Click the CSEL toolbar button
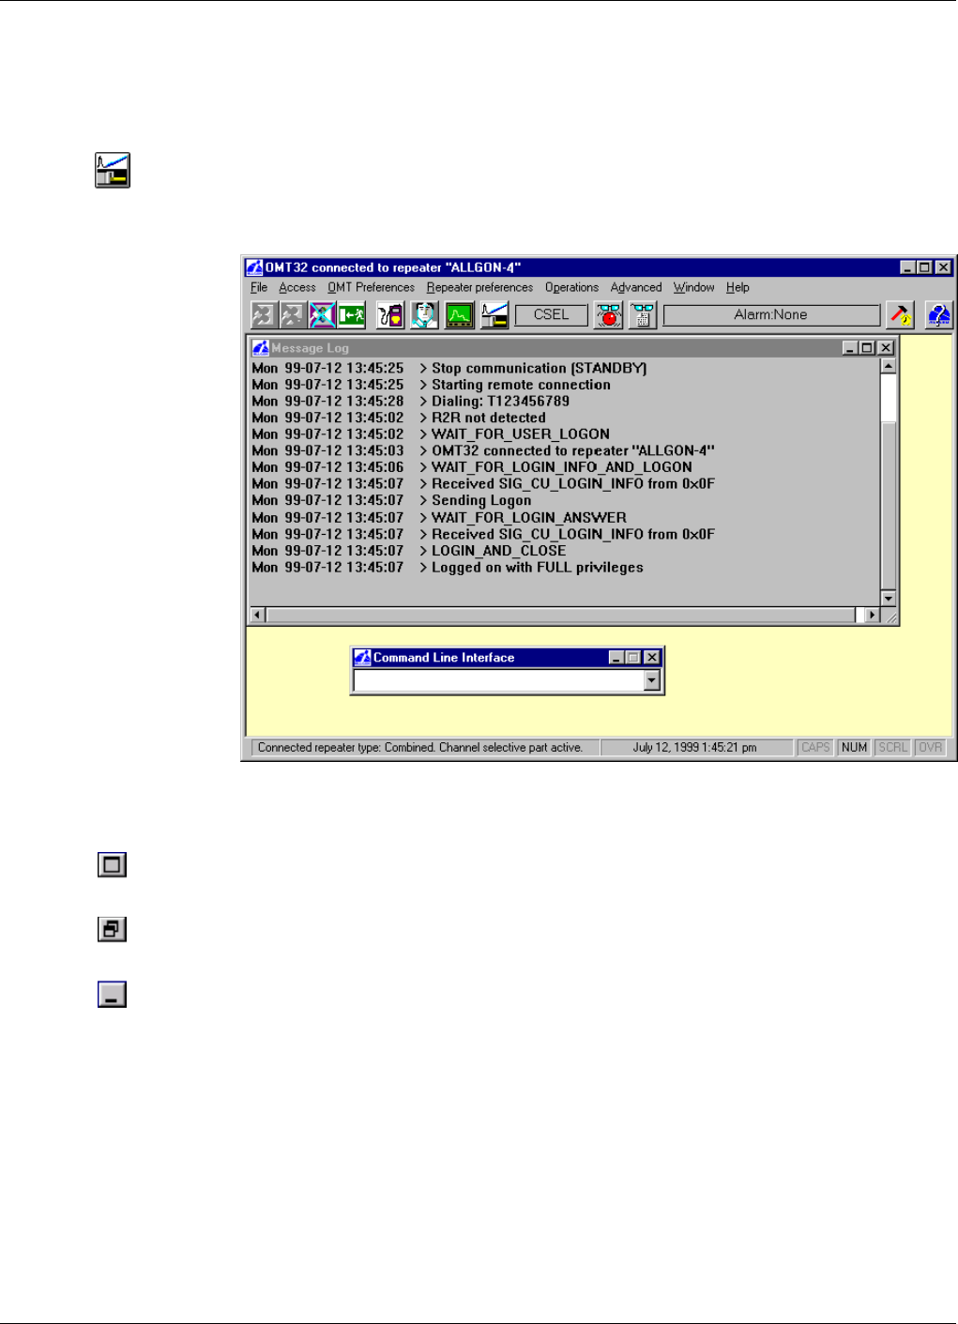The width and height of the screenshot is (958, 1324). tap(552, 315)
